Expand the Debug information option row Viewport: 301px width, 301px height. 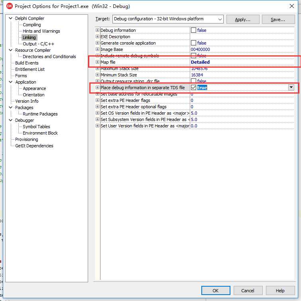97,30
